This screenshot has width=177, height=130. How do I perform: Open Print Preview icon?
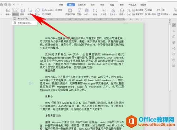point(10,5)
